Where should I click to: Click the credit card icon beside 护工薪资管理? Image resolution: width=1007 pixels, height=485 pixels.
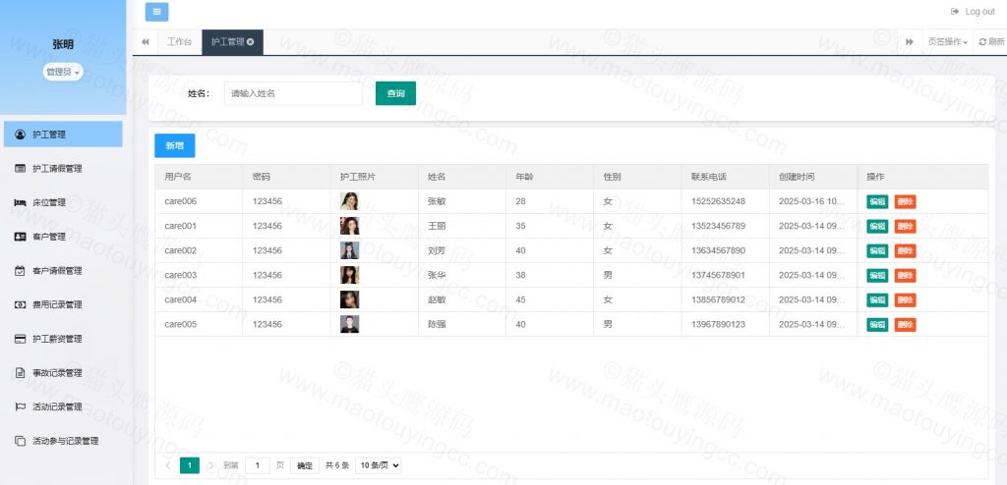(20, 339)
